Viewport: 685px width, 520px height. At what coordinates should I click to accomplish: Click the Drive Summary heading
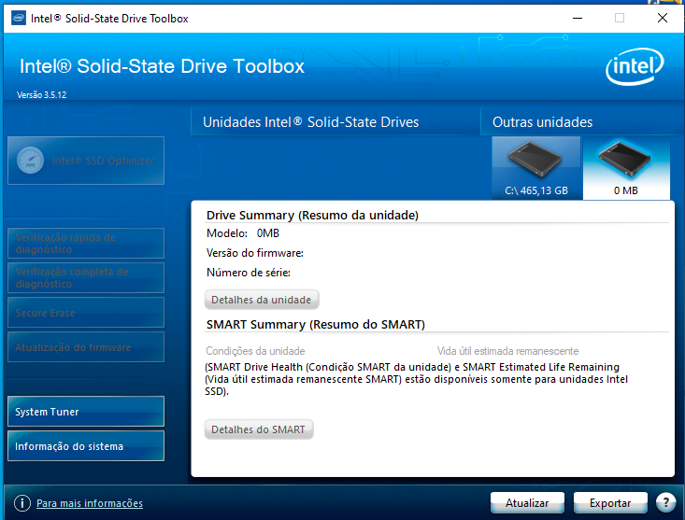tap(313, 215)
